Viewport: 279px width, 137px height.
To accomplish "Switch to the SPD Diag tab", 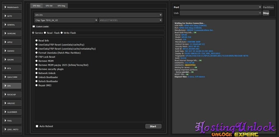I will point(61,6).
